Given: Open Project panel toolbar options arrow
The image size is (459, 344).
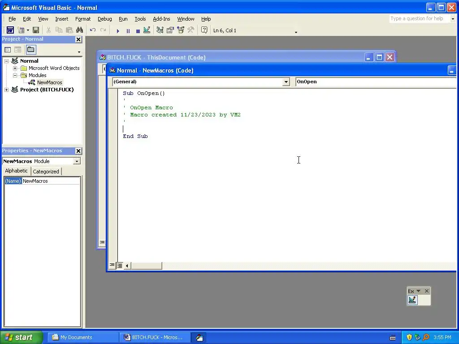Looking at the screenshot, I should (79, 52).
